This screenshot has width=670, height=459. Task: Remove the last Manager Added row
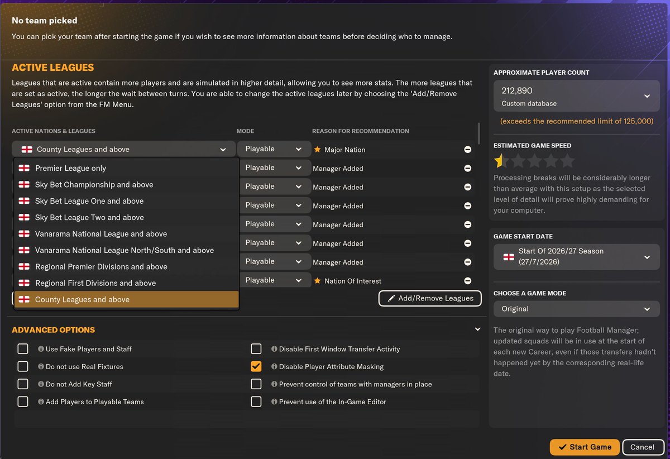[467, 262]
